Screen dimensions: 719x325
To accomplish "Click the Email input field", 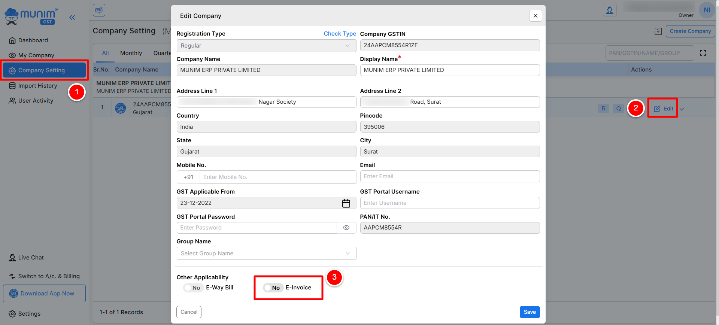I will click(450, 176).
